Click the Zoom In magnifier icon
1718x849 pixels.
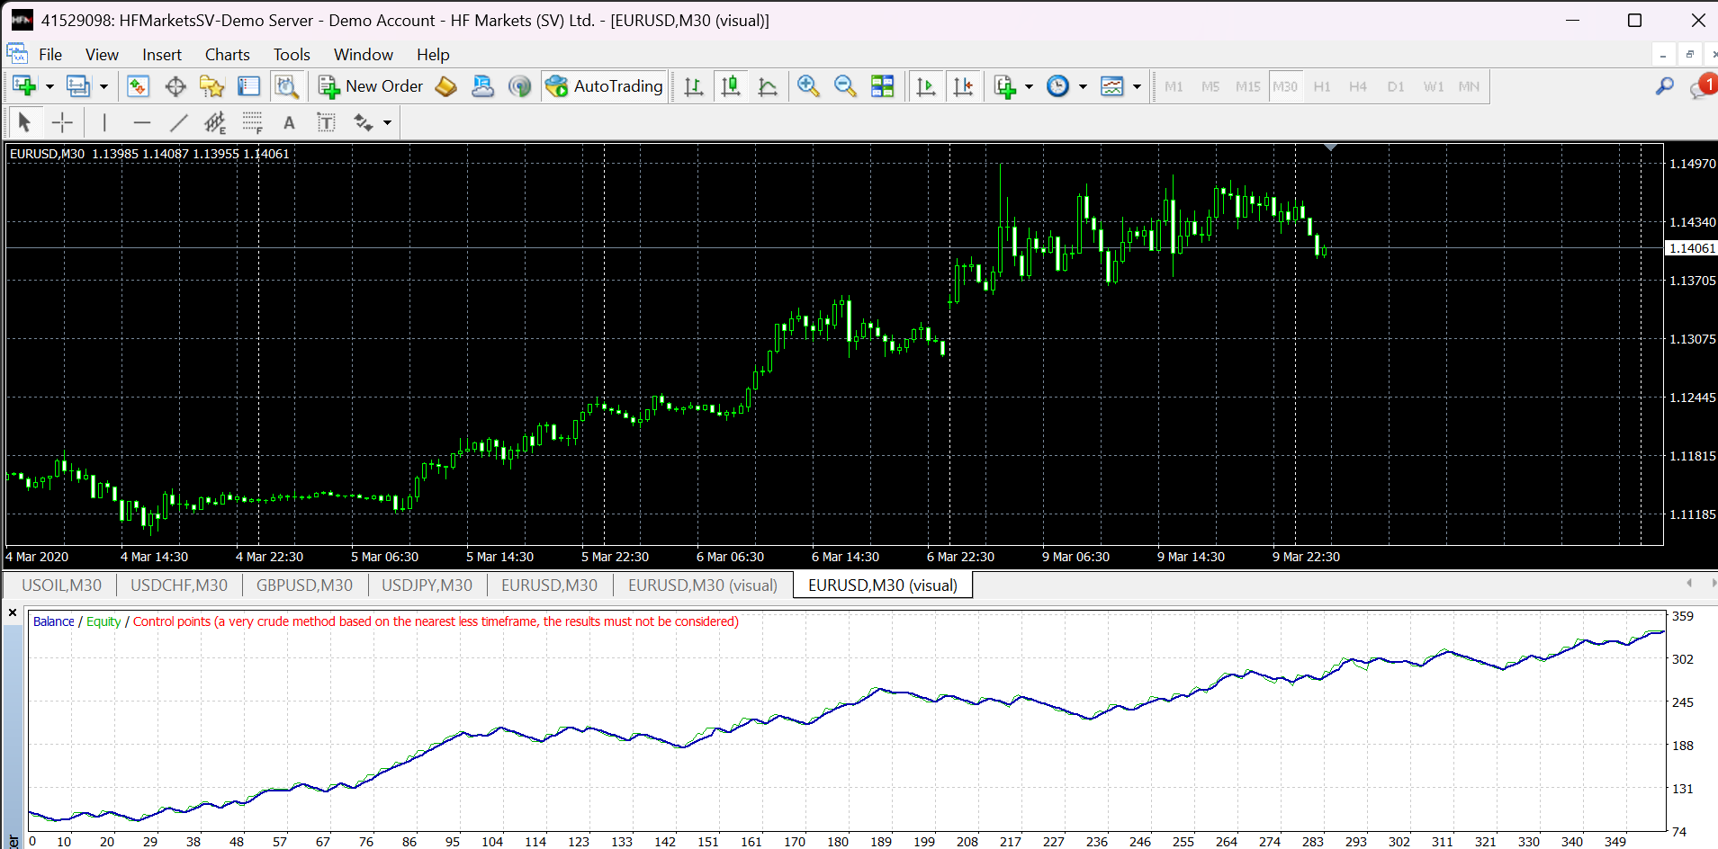click(x=807, y=86)
